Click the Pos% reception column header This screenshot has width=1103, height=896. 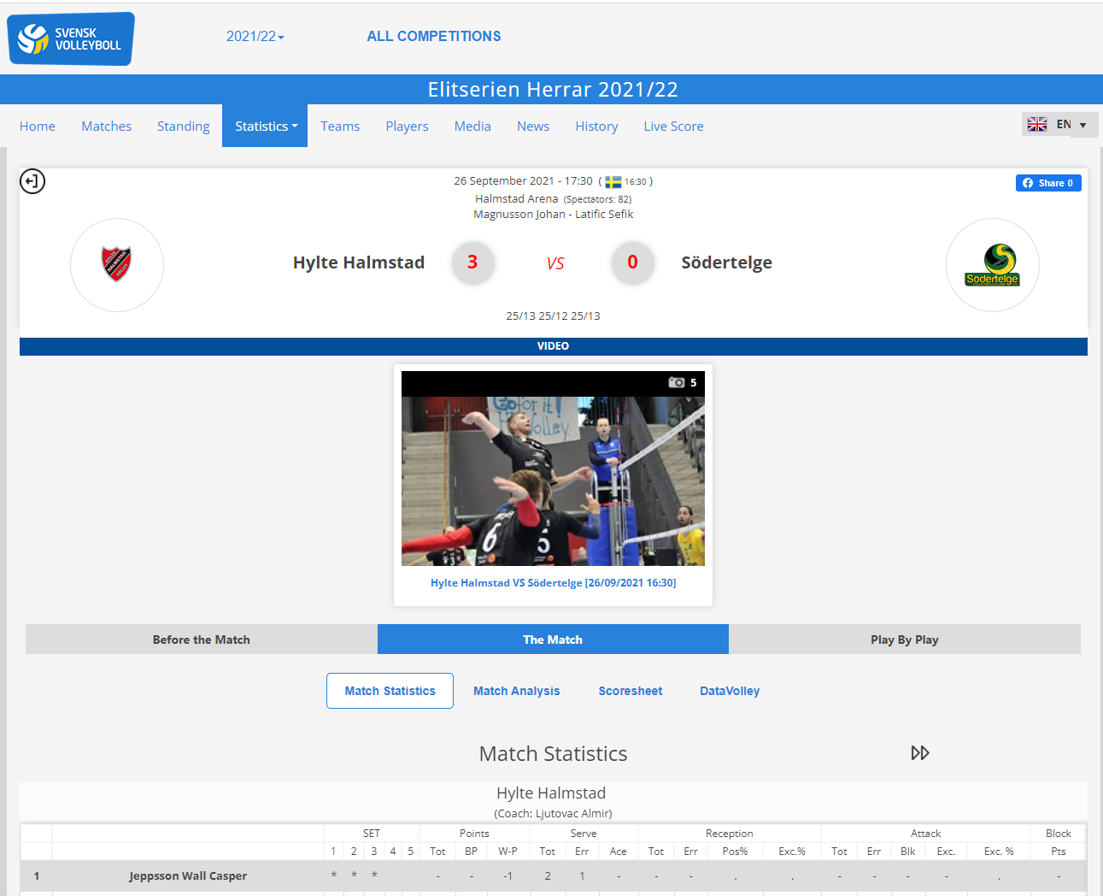735,852
